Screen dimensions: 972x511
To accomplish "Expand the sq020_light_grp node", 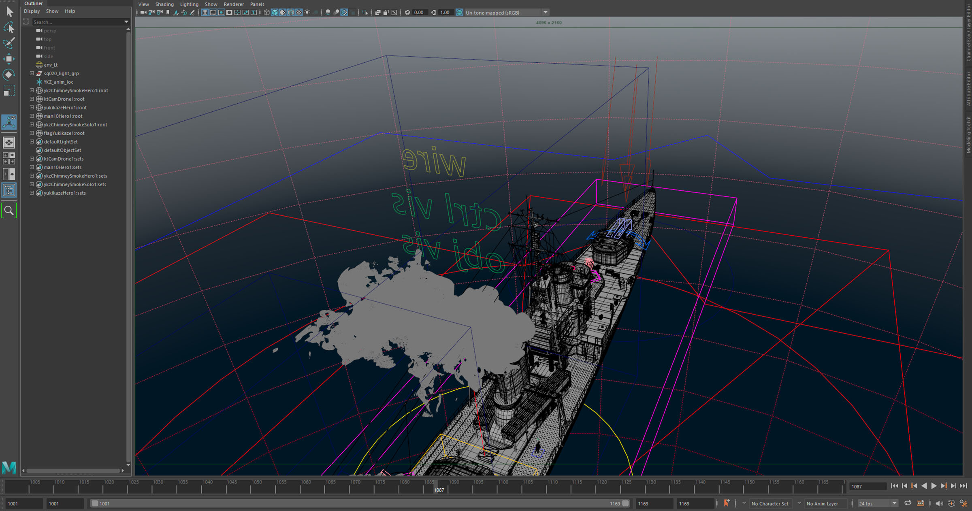I will click(32, 73).
